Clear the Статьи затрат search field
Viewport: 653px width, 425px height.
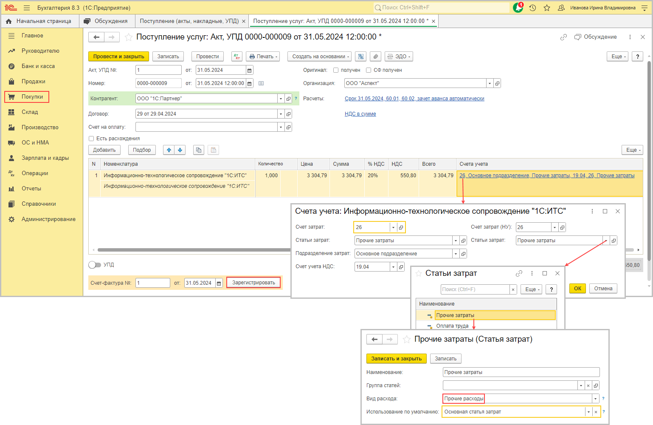pyautogui.click(x=513, y=289)
